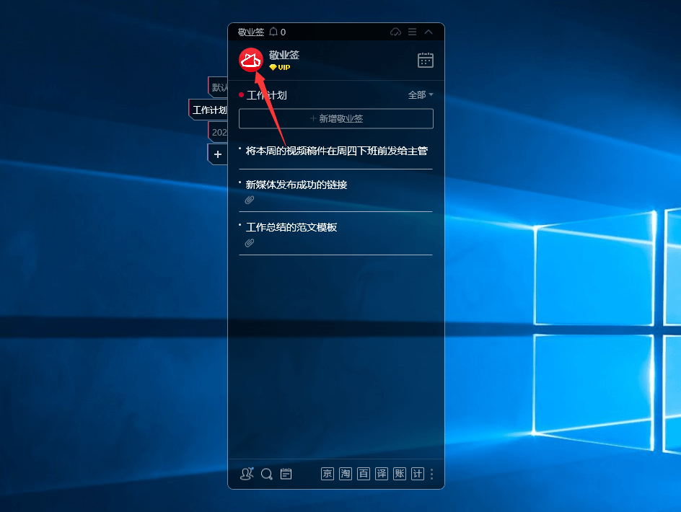Click the + button to add a category
This screenshot has width=681, height=512.
[x=217, y=154]
